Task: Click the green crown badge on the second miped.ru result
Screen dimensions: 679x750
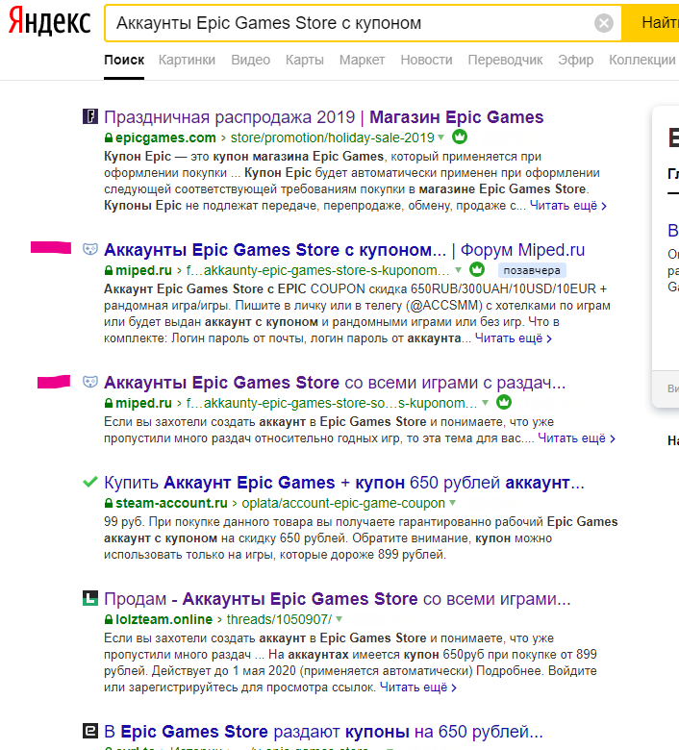Action: (503, 402)
